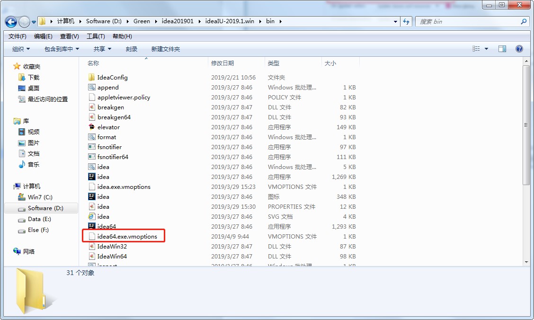
Task: Select 网络 in navigation pane
Action: coord(28,251)
